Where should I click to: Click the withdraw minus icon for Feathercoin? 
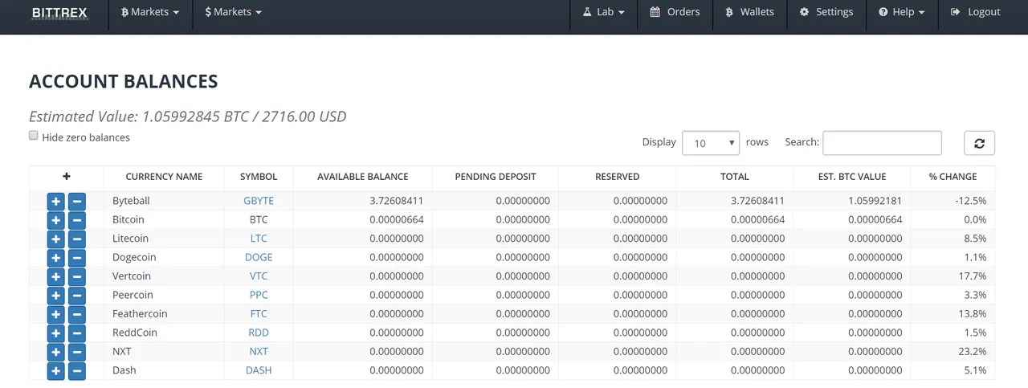[76, 314]
